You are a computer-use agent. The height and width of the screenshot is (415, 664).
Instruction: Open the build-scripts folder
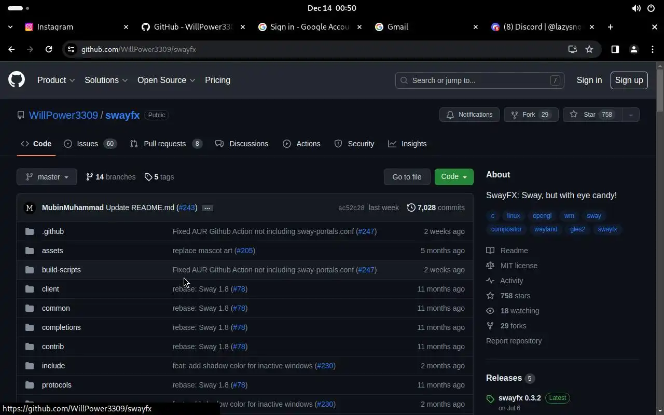pos(61,270)
